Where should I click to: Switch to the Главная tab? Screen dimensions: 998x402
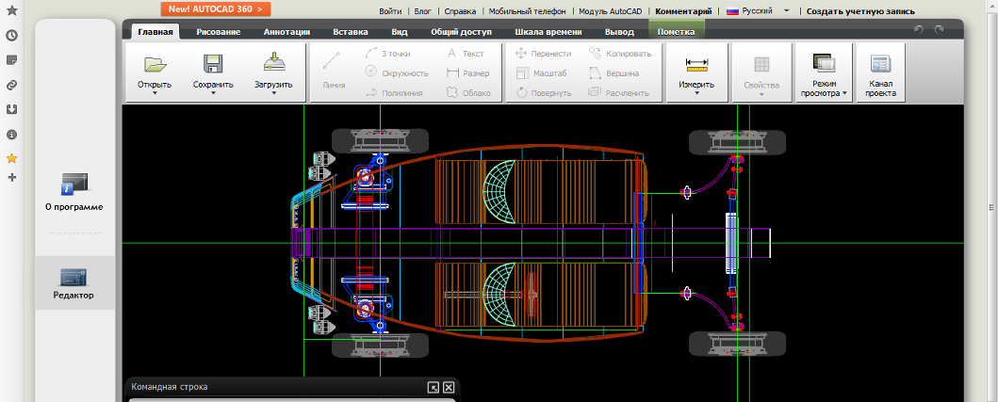coord(155,32)
